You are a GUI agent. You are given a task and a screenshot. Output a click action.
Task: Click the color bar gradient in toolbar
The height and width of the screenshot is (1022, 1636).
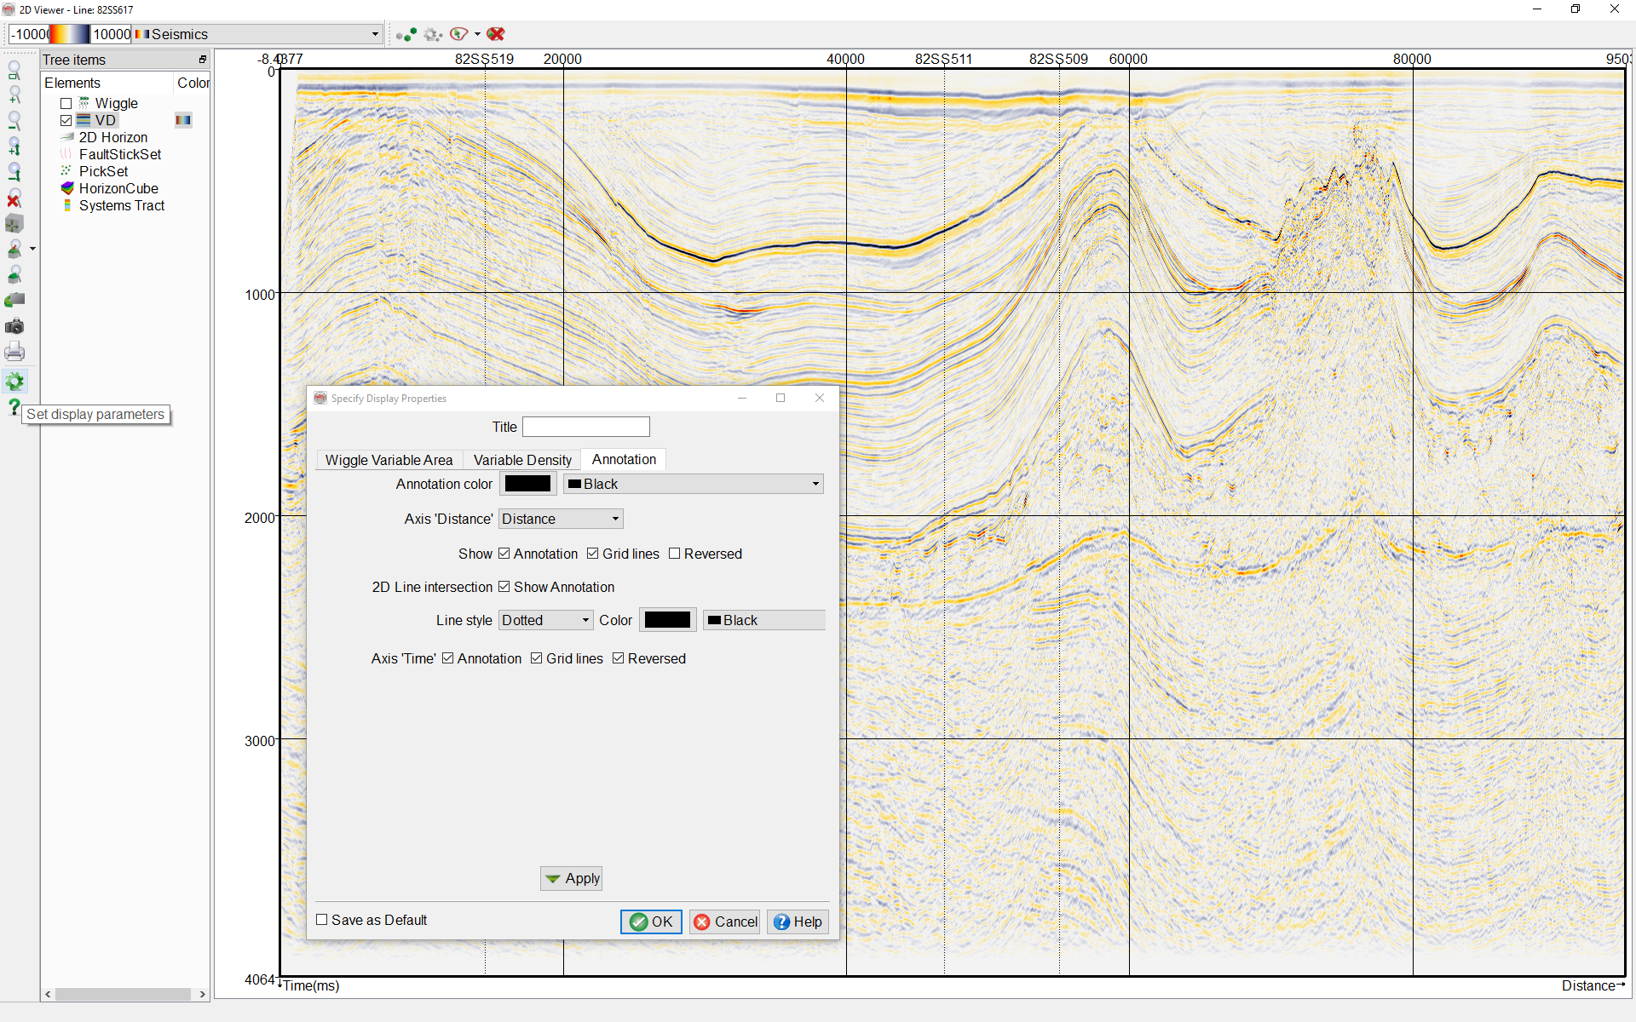(x=70, y=34)
